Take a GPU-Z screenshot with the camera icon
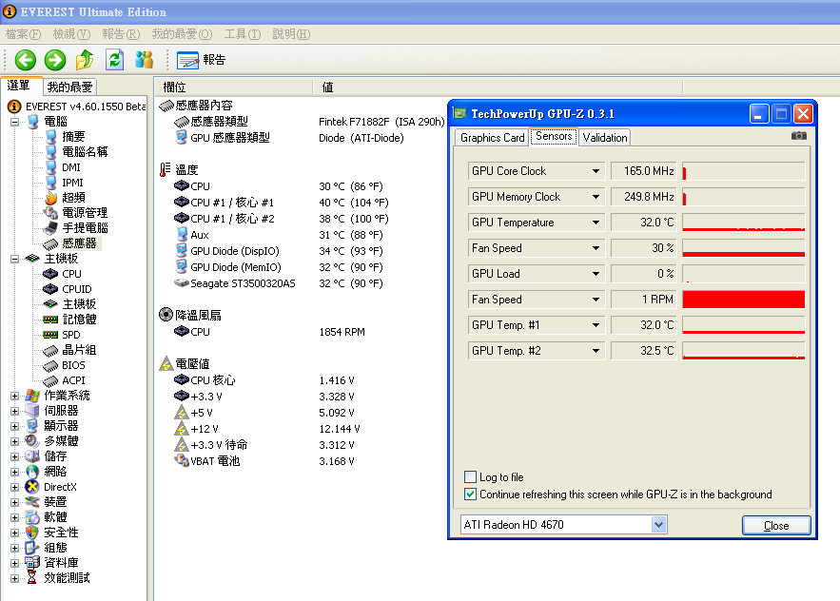Viewport: 840px width, 601px height. click(799, 136)
